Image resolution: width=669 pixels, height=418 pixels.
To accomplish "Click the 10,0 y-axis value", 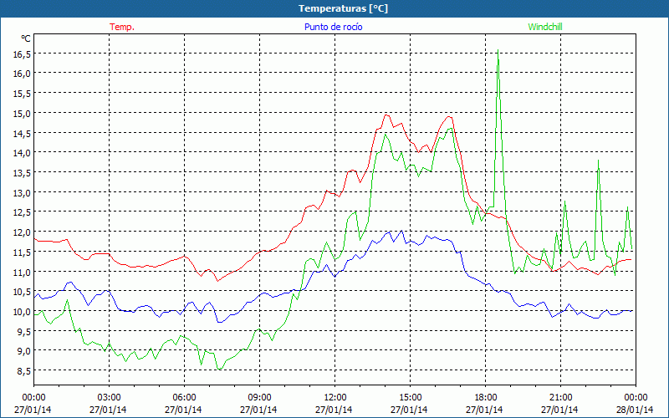I will [23, 311].
